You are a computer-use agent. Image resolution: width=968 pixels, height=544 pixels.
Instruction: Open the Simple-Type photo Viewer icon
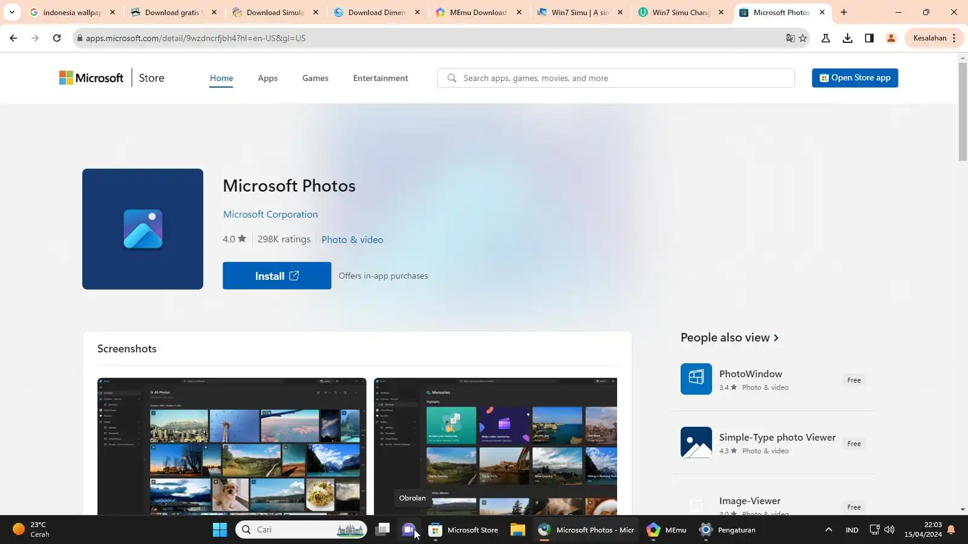click(696, 442)
